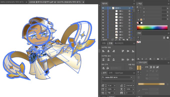The width and height of the screenshot is (170, 97).
Task: Open the vertical scale 100% dropdown
Action: point(114,89)
